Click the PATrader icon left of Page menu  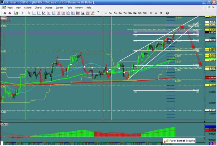click(4, 7)
